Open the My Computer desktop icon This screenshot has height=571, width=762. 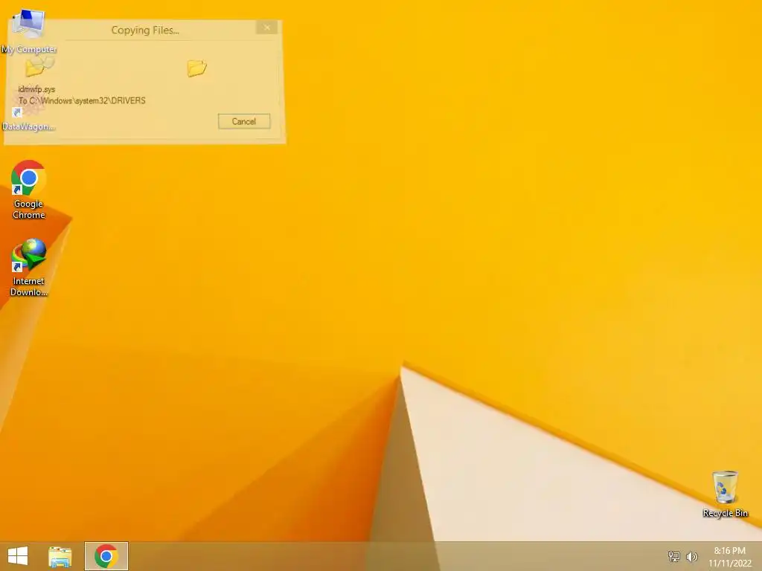click(x=28, y=30)
